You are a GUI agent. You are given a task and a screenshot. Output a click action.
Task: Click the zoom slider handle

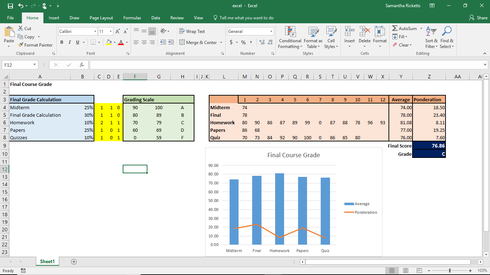click(x=450, y=271)
